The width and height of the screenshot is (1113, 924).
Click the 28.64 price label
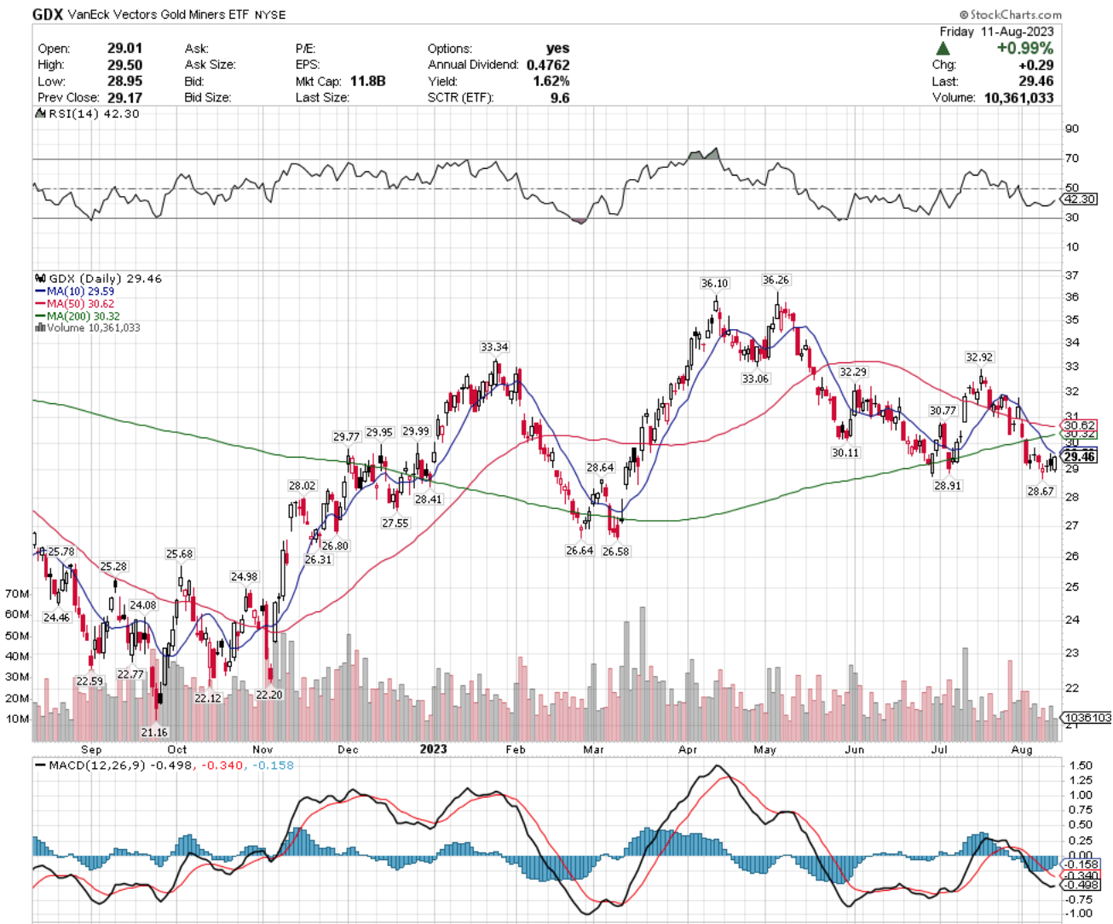click(x=600, y=468)
